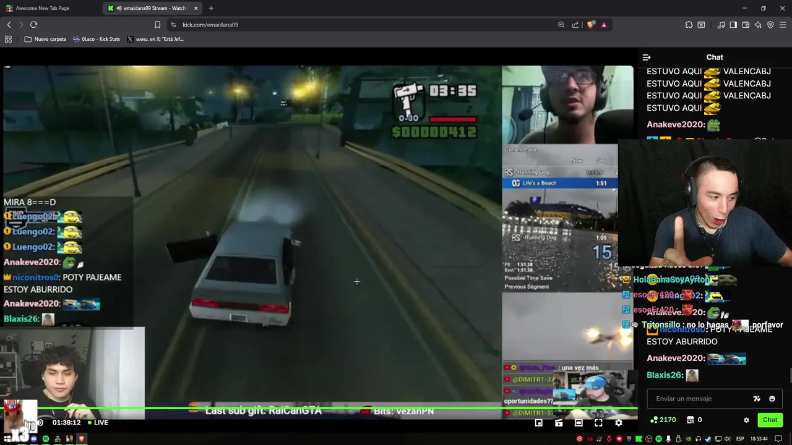The image size is (792, 445).
Task: Open the Extensions puzzle icon
Action: (x=689, y=25)
